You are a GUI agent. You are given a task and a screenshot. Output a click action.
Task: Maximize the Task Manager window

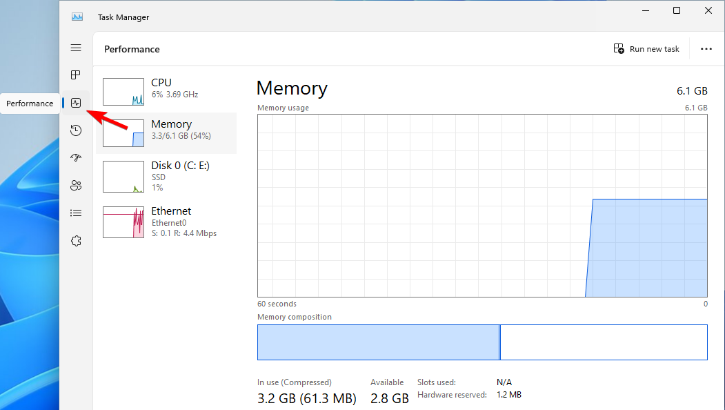(x=677, y=10)
